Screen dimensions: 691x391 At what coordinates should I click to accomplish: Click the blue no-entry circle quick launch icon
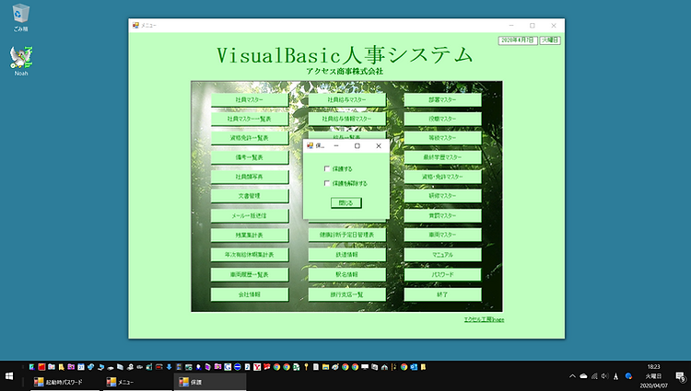point(238,367)
